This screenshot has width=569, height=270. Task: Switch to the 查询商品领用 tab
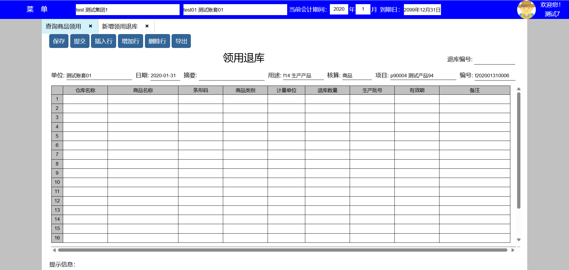tap(63, 26)
